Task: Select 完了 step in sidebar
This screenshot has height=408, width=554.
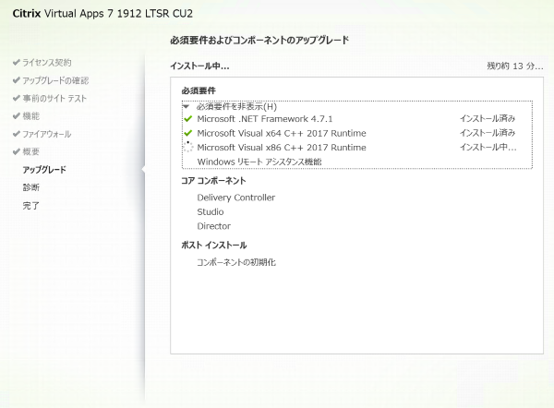Action: [31, 205]
